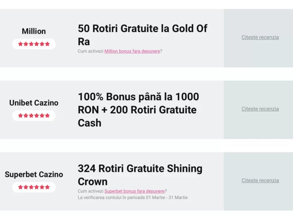Select the 324 Rotiri Gratuite Shining Crown offer
This screenshot has width=293, height=217.
(140, 175)
